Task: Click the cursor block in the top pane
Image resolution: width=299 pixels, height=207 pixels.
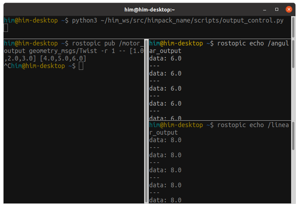Action: 6,28
